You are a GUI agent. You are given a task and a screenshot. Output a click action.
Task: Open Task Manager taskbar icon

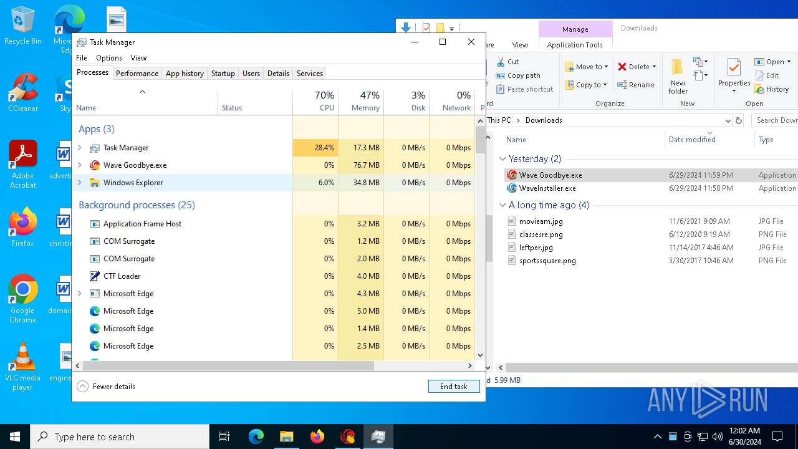tap(378, 437)
